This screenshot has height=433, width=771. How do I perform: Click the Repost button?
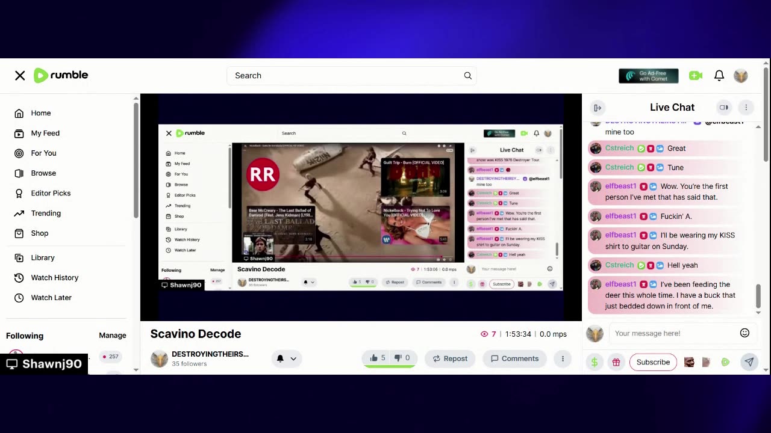click(450, 358)
